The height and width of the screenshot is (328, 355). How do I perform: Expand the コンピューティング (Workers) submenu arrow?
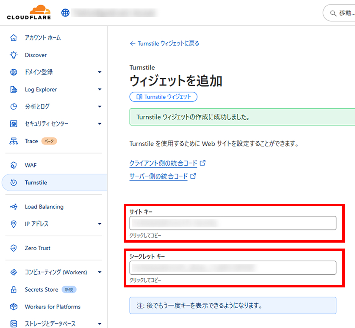pyautogui.click(x=100, y=272)
